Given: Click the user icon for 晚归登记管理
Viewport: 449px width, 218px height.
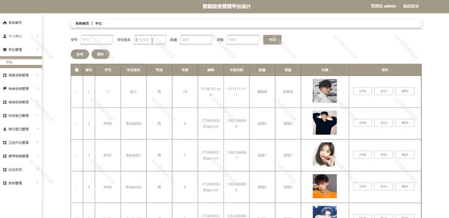Looking at the screenshot, I should tap(4, 129).
